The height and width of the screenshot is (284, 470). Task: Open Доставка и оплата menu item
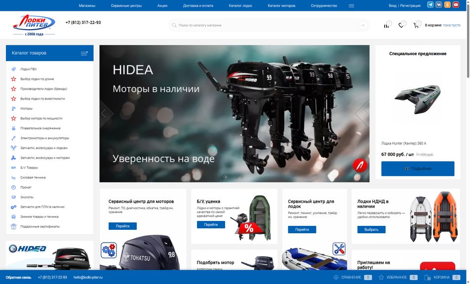(x=198, y=6)
